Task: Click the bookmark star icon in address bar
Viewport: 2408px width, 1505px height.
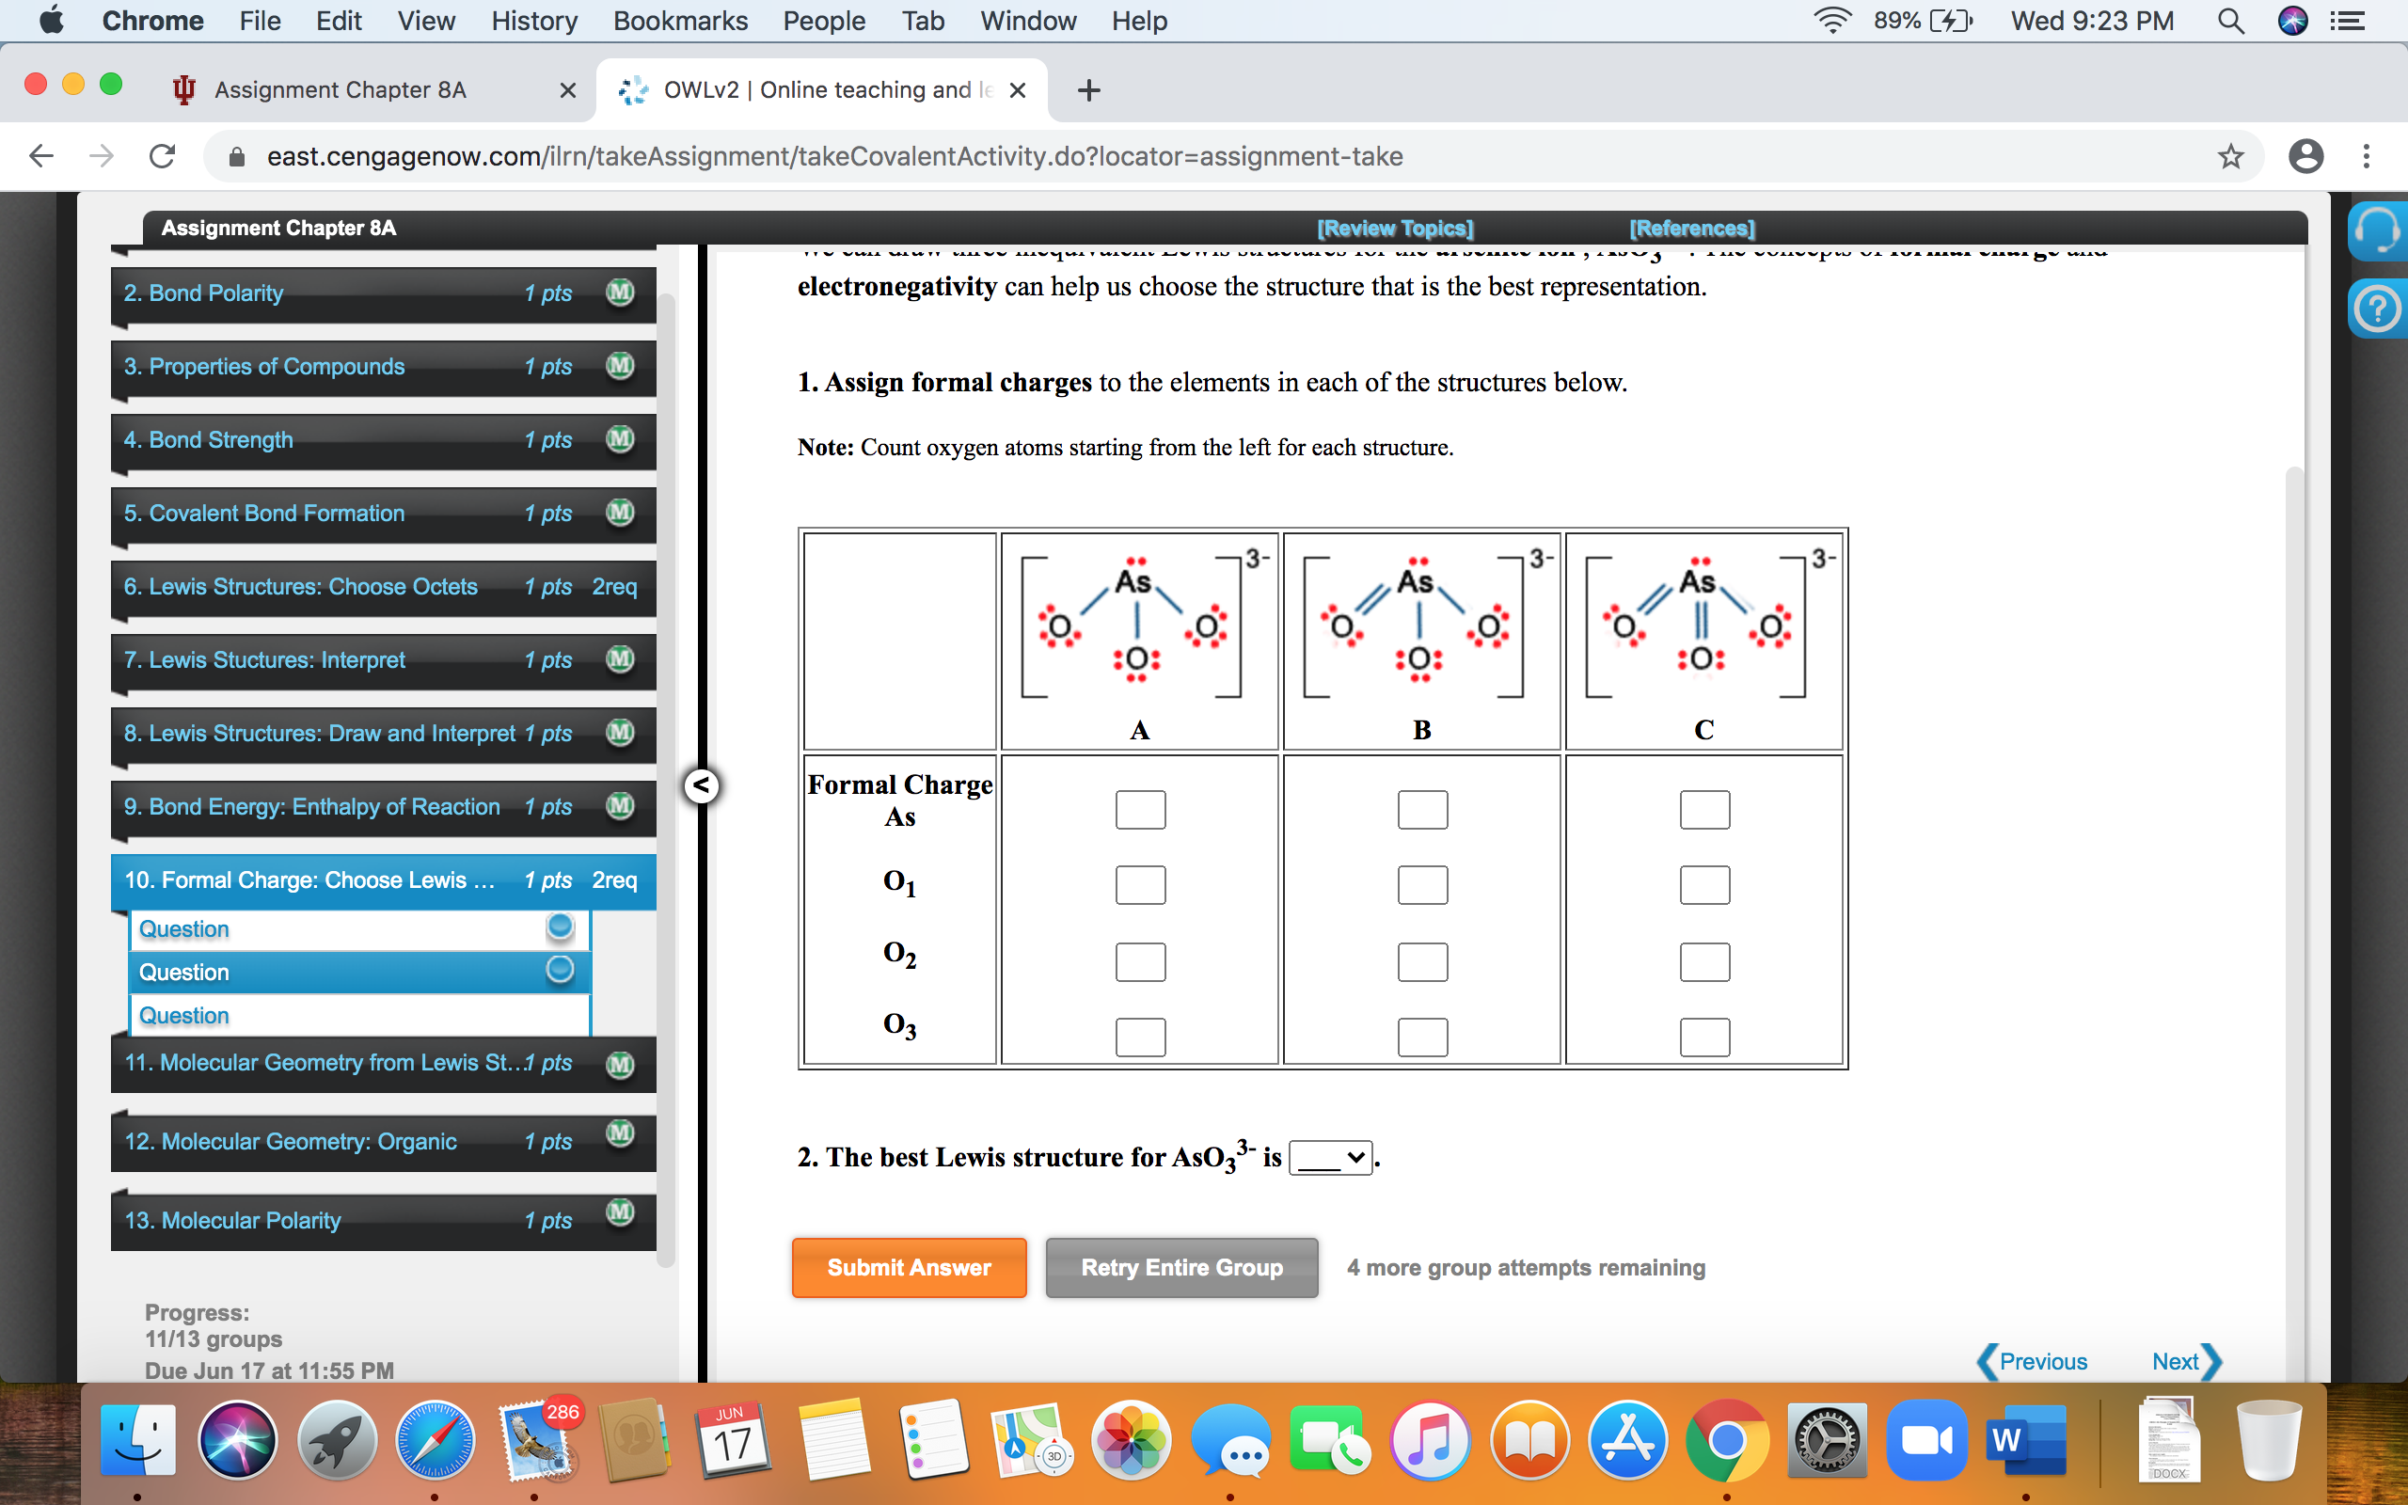Action: 2235,152
